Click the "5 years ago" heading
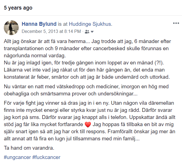This screenshot has height=162, width=182. [x=18, y=8]
